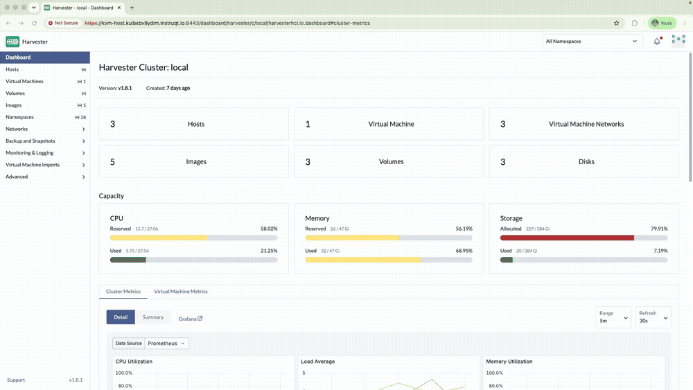
Task: Open the notifications bell icon
Action: 657,41
